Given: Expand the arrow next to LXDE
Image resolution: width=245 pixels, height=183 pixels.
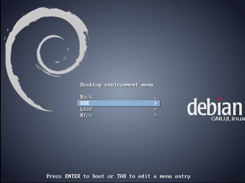Looking at the screenshot, I should (155, 109).
